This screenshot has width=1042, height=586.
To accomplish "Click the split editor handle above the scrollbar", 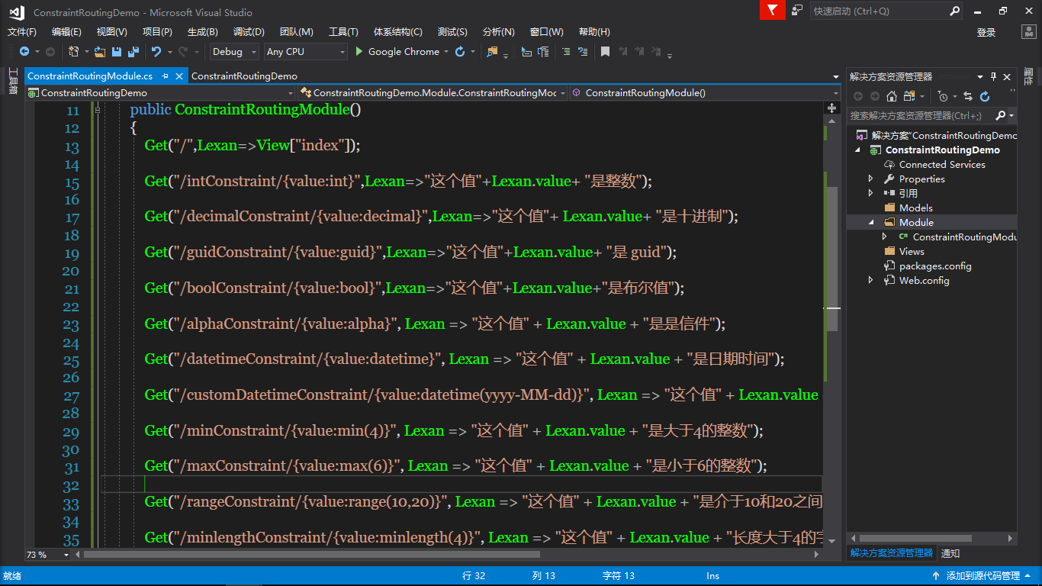I will point(831,108).
